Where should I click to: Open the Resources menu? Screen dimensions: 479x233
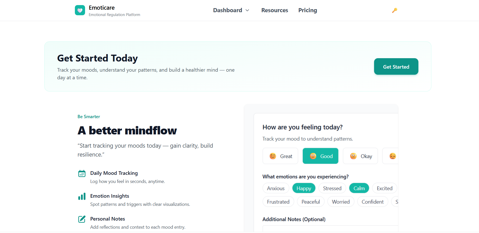tap(275, 10)
